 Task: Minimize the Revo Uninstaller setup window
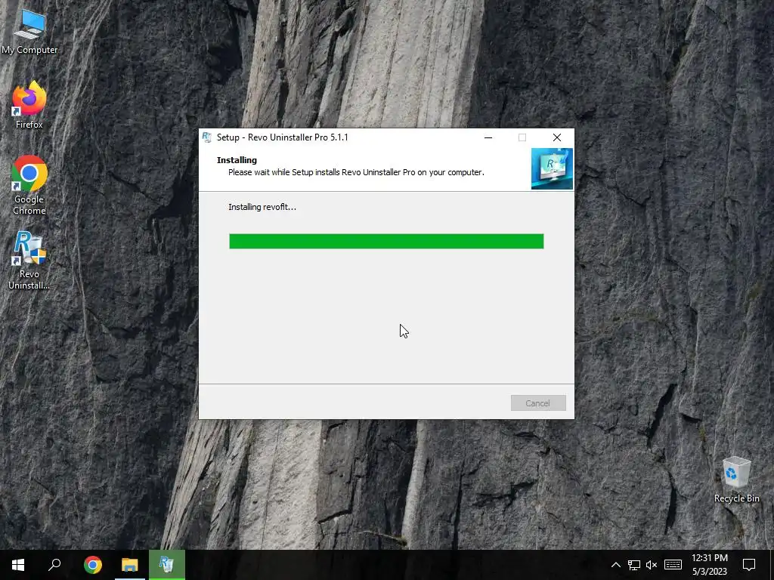(x=488, y=137)
